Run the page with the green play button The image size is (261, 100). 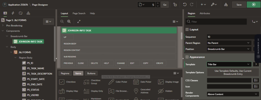254,5
